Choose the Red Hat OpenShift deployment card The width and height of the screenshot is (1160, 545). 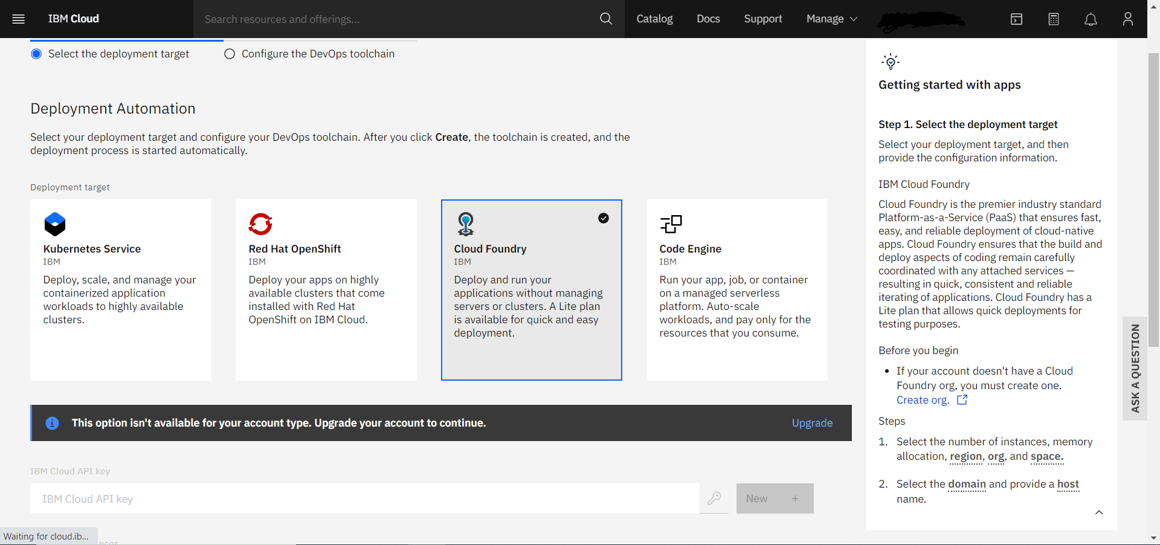click(x=326, y=290)
